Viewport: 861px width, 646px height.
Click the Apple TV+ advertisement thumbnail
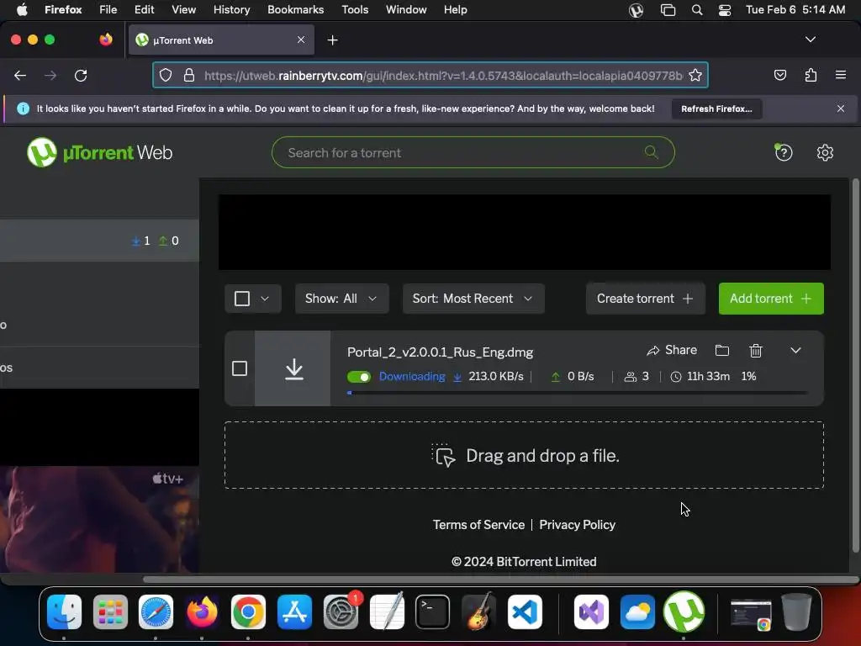tap(99, 519)
